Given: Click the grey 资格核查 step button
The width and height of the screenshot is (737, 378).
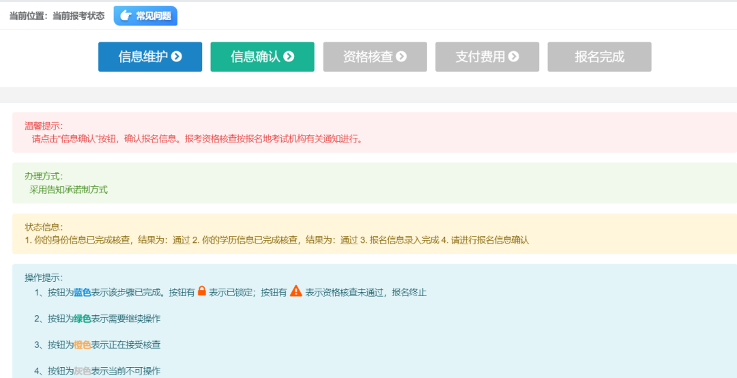Looking at the screenshot, I should click(x=375, y=57).
